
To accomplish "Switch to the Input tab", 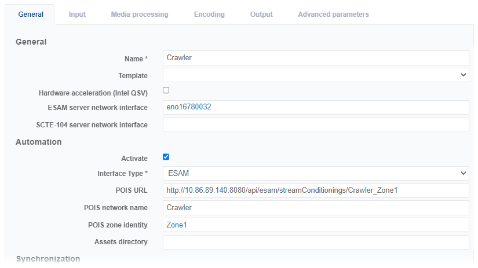I will click(77, 14).
